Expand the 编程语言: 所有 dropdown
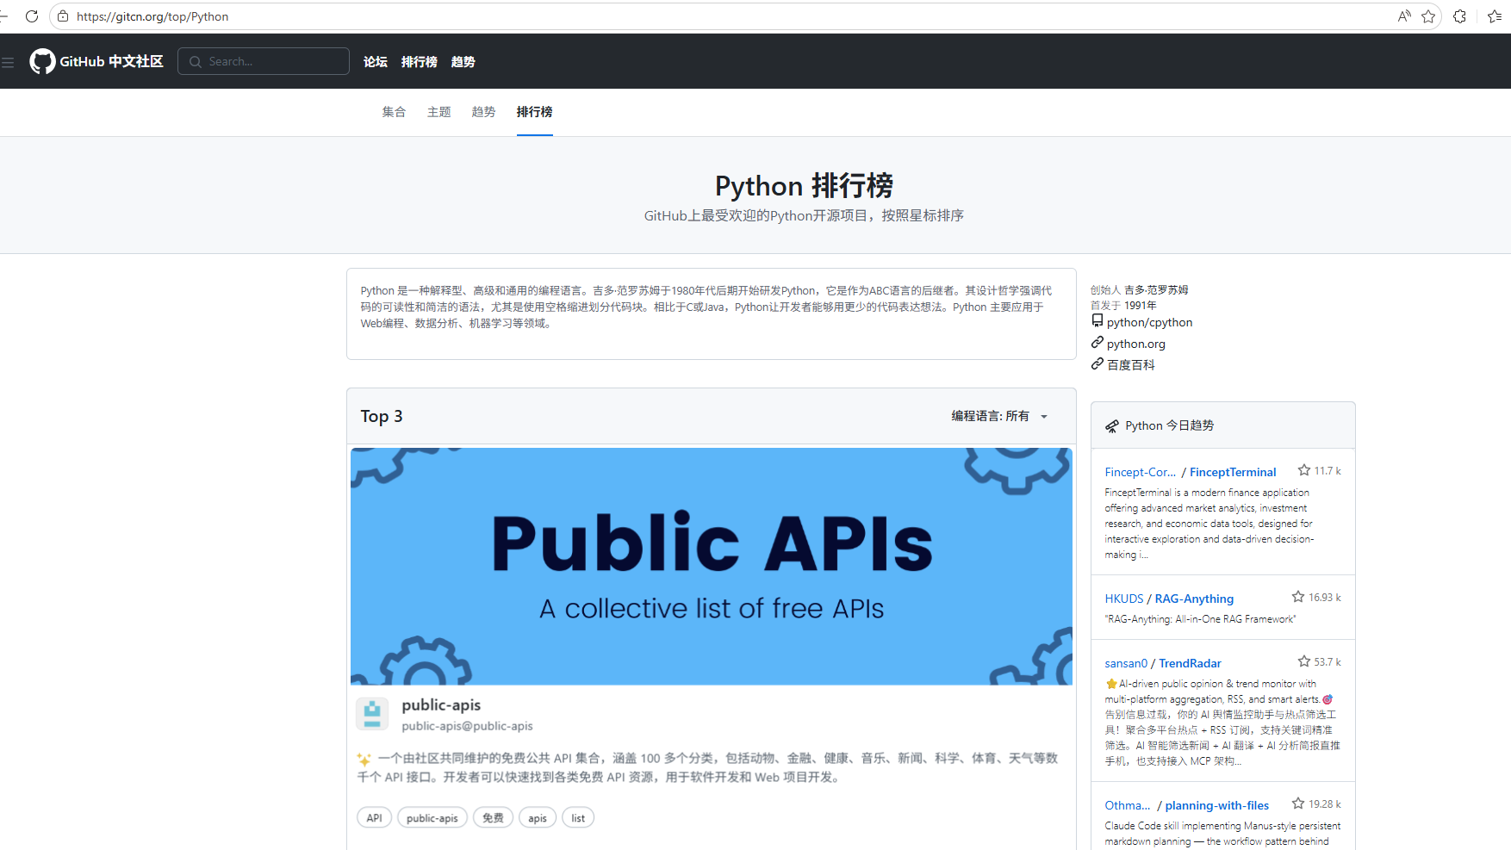 999,416
